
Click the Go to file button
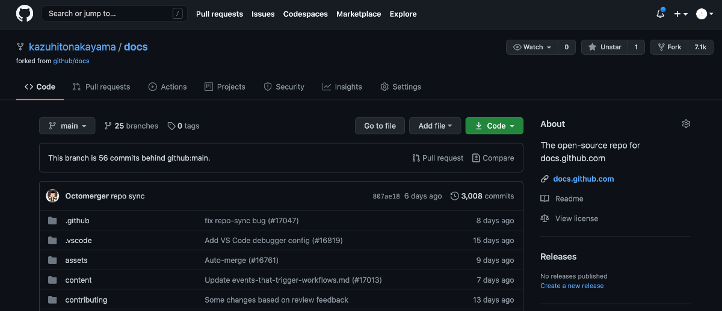[x=380, y=126]
